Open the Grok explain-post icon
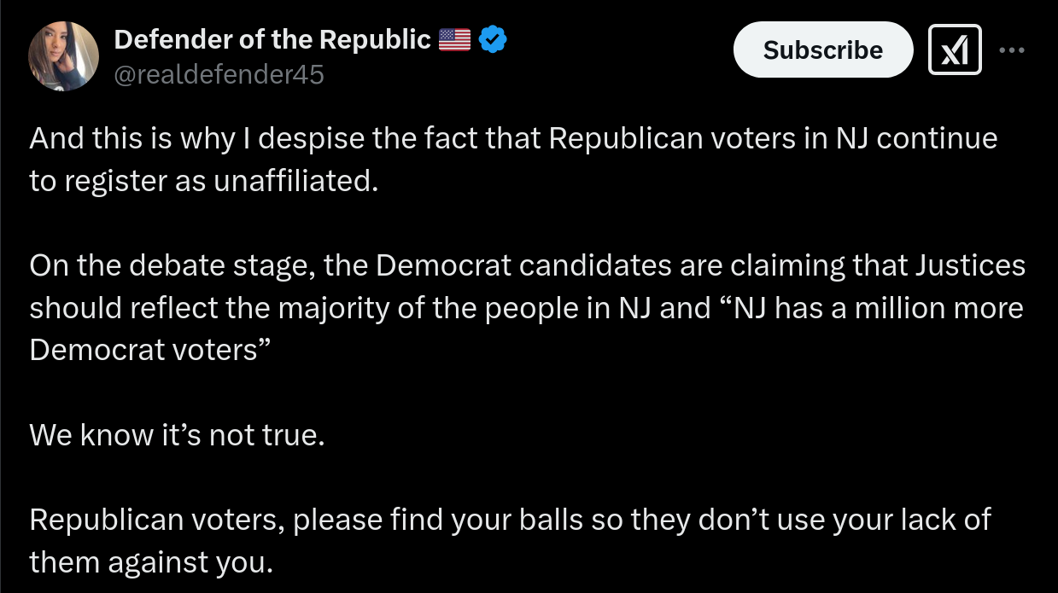The image size is (1058, 593). coord(954,49)
